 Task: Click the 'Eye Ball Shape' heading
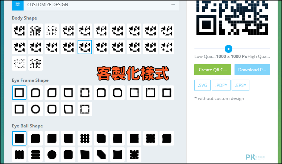27,126
